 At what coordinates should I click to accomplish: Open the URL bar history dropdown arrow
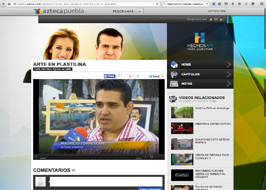click(x=152, y=4)
